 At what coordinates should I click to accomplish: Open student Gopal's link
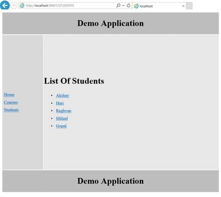click(61, 126)
